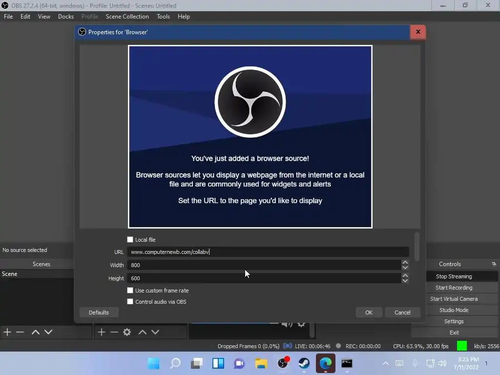Add a new source with plus icon

pos(102,332)
